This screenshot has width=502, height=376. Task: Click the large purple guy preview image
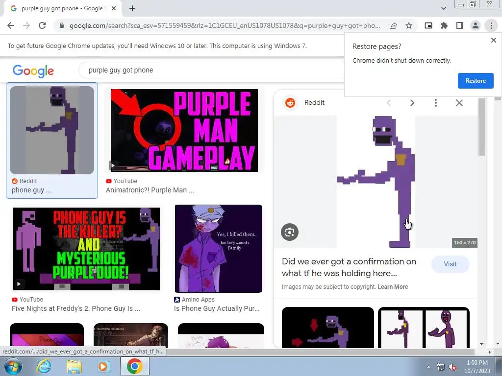click(376, 182)
